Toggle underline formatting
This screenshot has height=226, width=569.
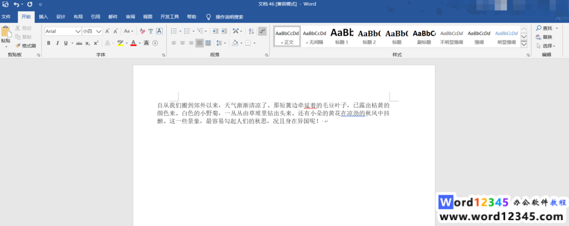point(66,43)
